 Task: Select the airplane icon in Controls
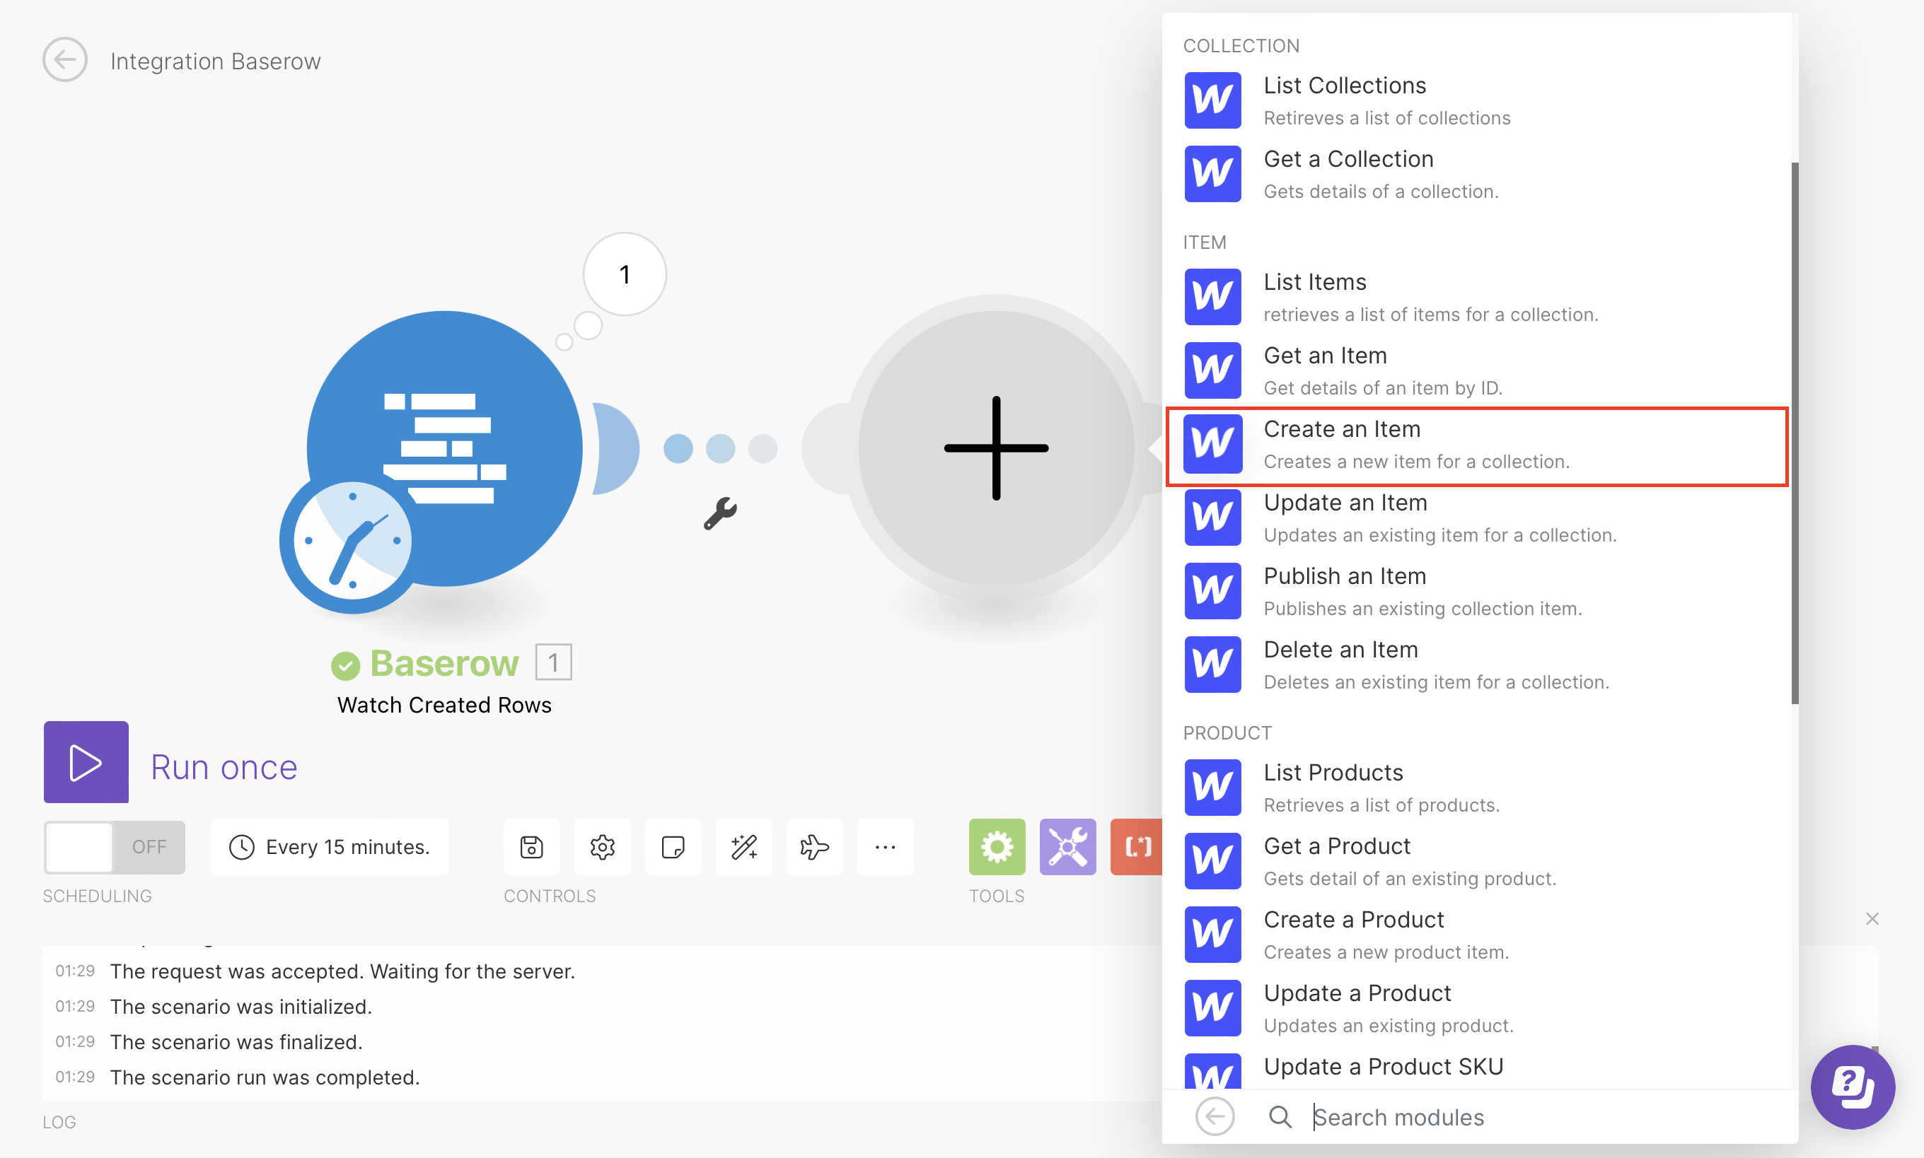814,848
